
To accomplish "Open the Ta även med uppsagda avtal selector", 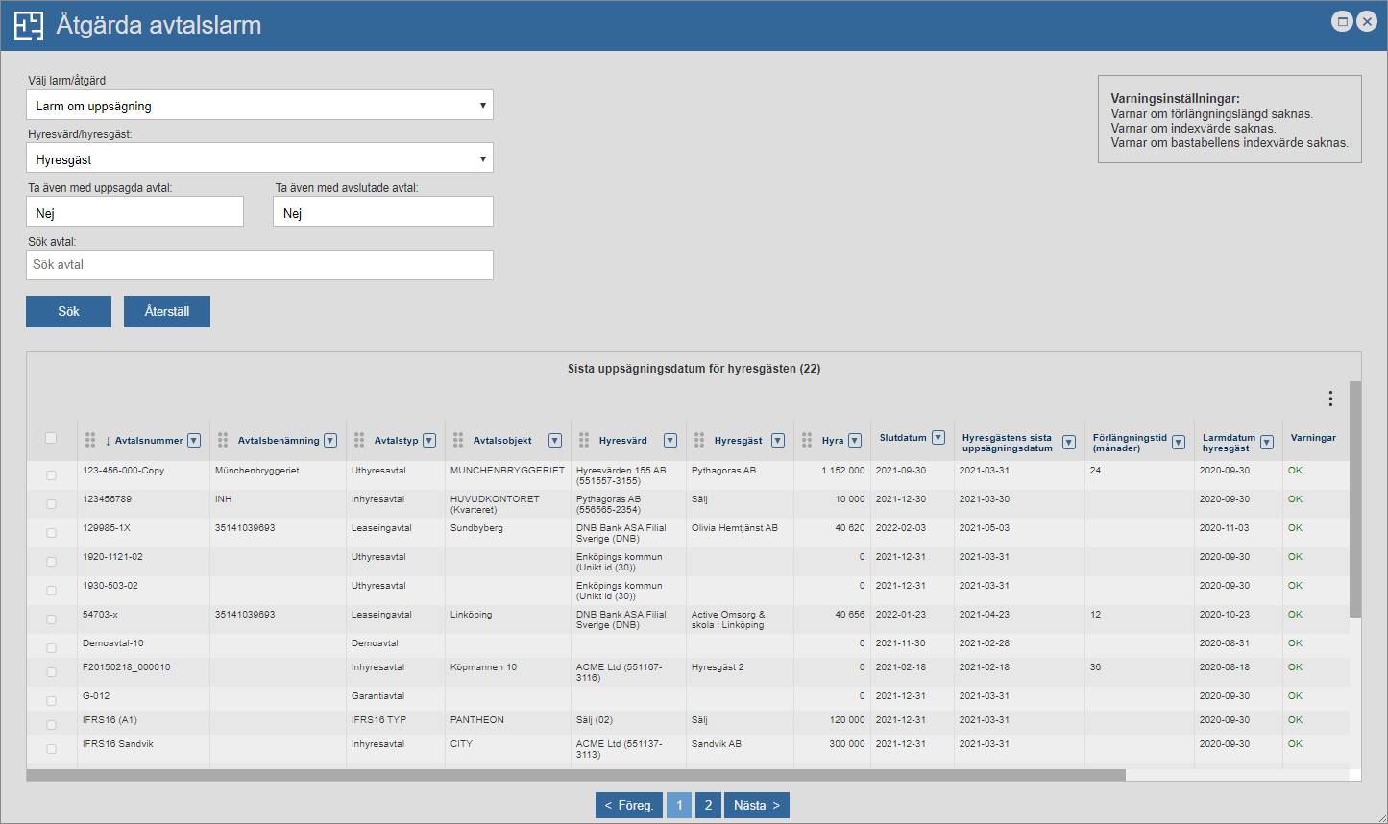I will tap(134, 212).
